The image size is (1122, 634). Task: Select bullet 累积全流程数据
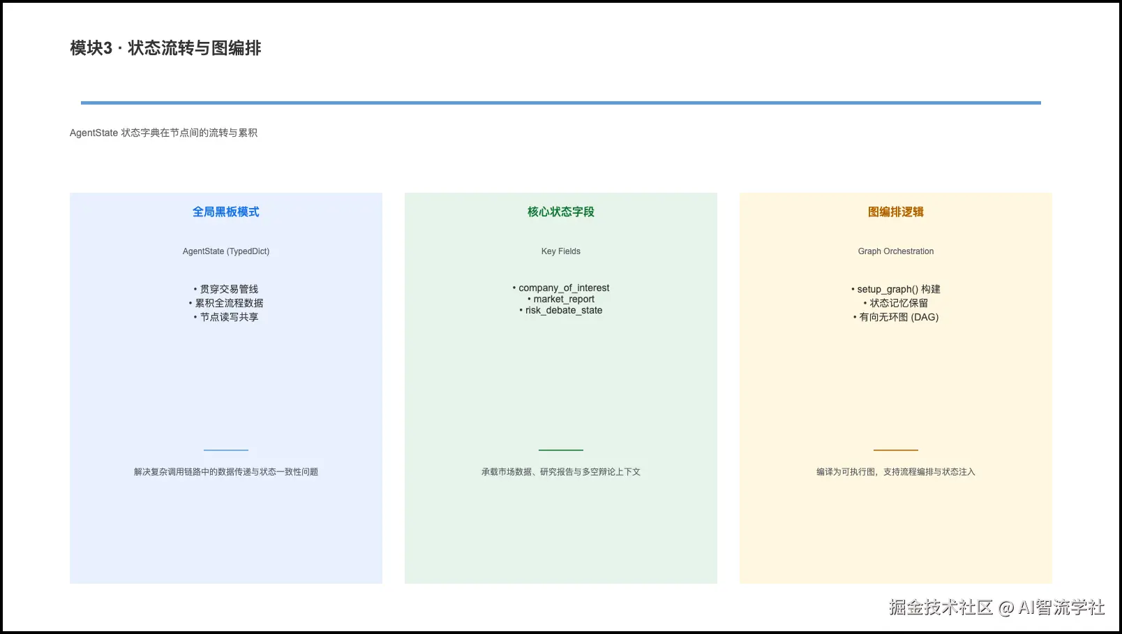tap(226, 303)
